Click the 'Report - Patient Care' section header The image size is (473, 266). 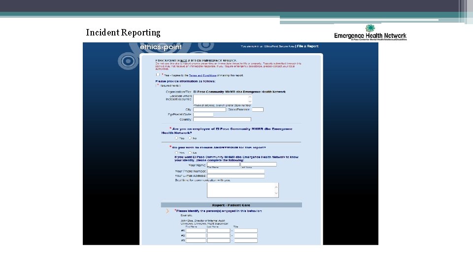232,205
